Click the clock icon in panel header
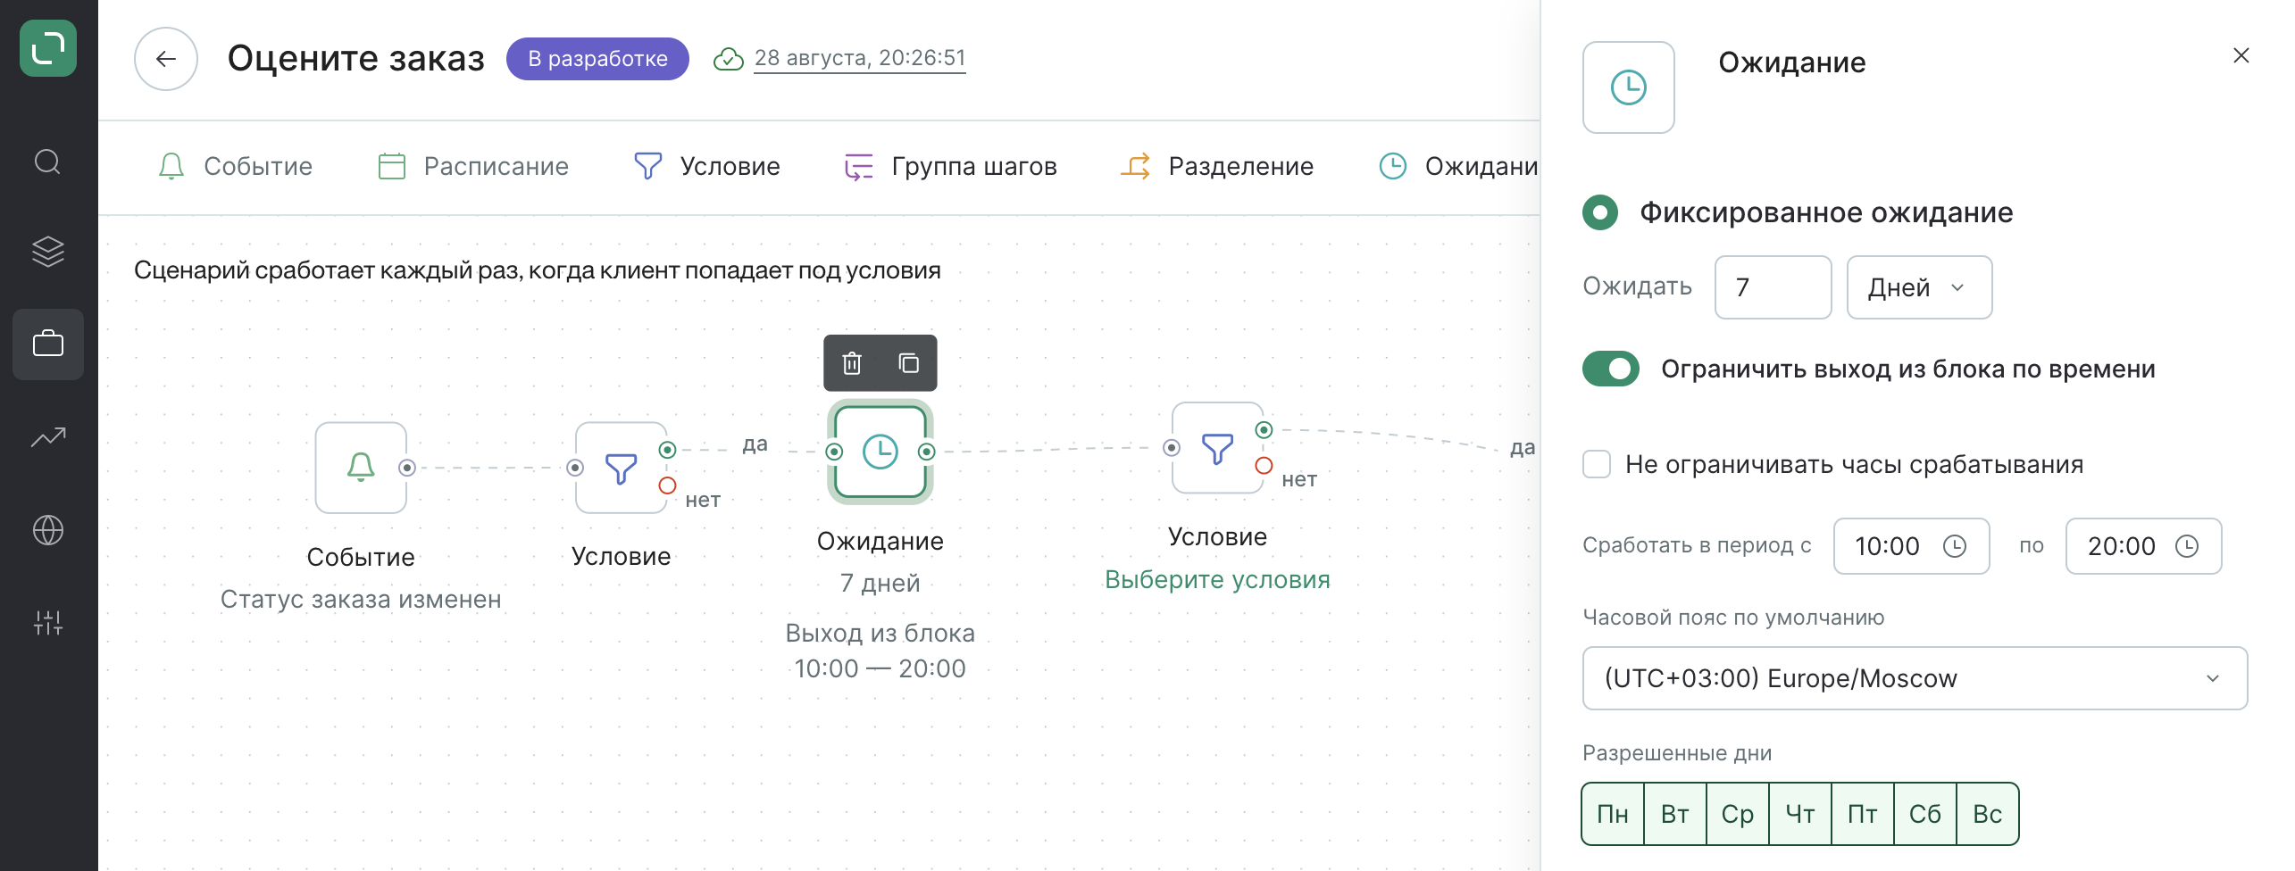This screenshot has height=871, width=2295. [x=1629, y=87]
